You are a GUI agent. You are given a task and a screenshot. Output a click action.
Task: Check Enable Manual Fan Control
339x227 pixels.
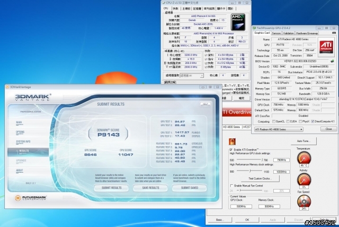point(231,185)
